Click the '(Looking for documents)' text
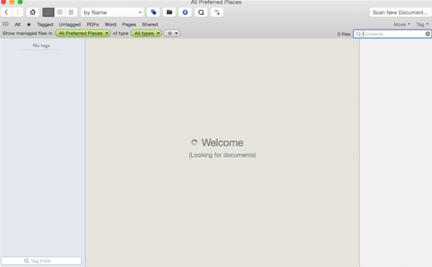The image size is (432, 267). click(223, 155)
